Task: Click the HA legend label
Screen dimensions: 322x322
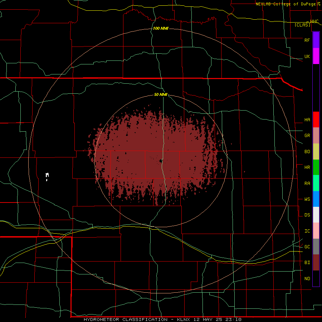Action: pyautogui.click(x=307, y=120)
